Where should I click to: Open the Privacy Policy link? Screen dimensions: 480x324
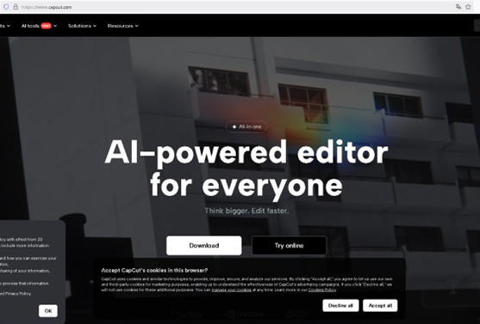[18, 294]
